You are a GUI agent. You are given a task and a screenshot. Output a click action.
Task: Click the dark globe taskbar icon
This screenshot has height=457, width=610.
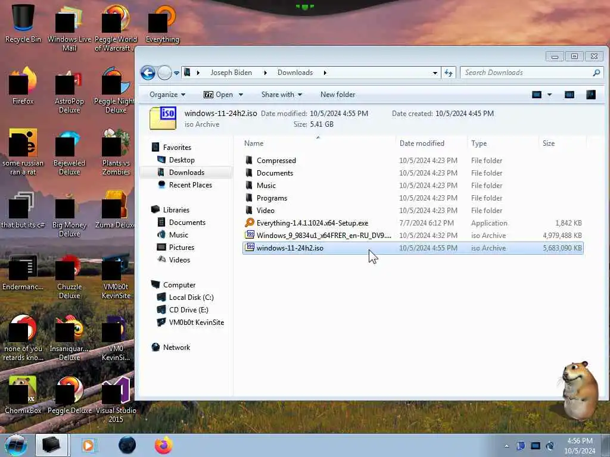pos(127,445)
